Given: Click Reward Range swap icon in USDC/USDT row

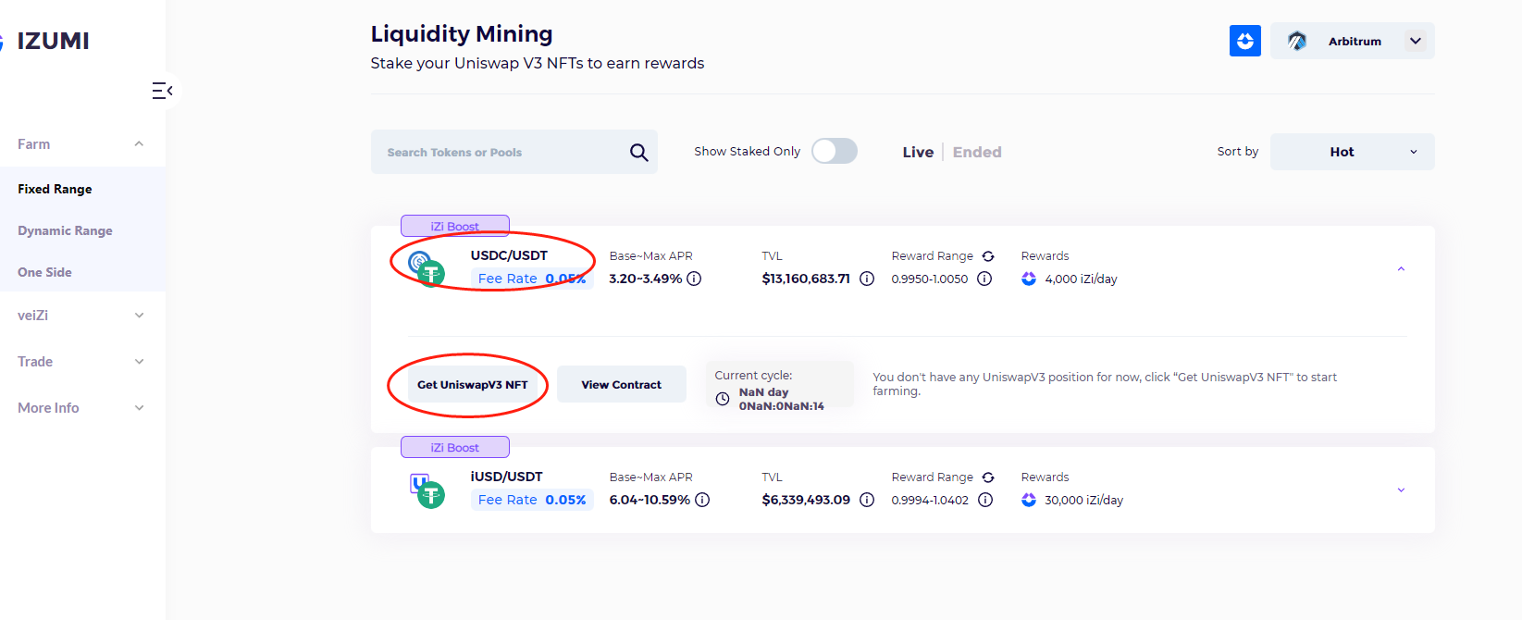Looking at the screenshot, I should click(x=988, y=256).
